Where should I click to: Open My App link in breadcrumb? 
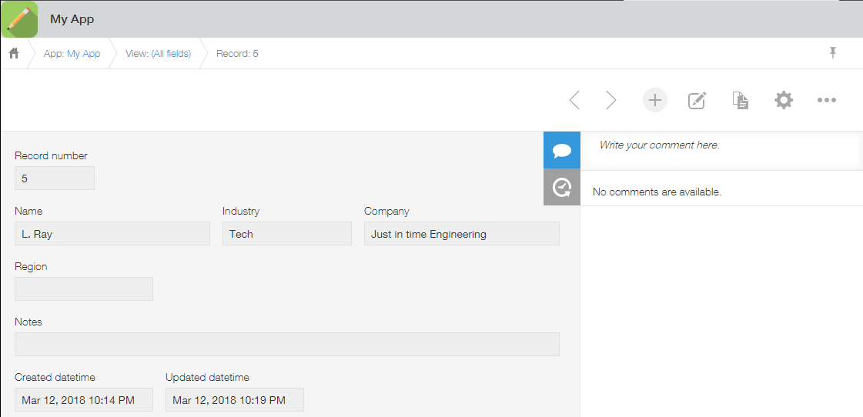(x=84, y=53)
